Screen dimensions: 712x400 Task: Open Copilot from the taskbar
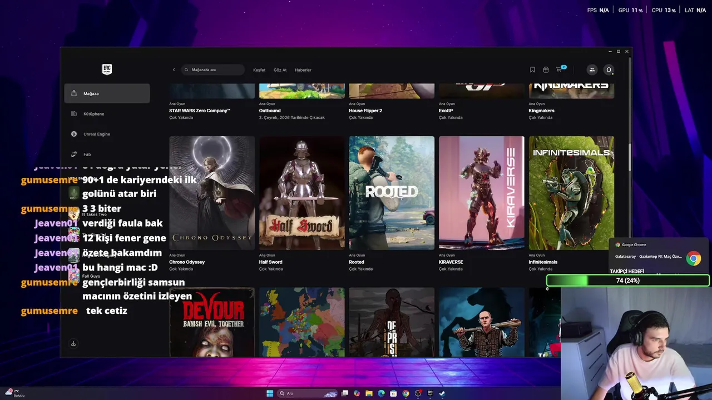click(357, 393)
